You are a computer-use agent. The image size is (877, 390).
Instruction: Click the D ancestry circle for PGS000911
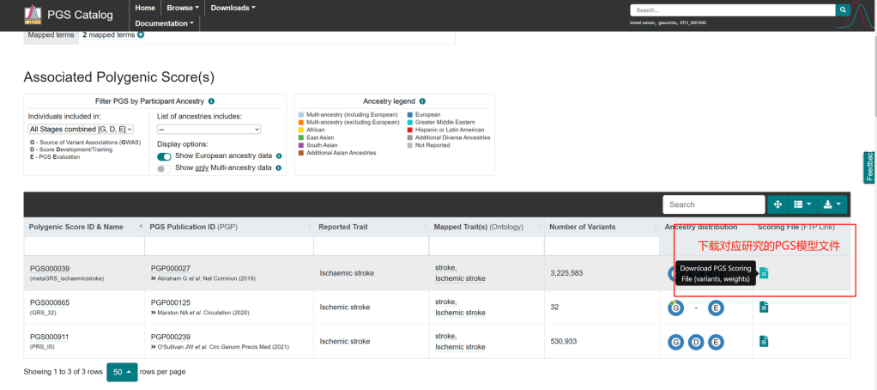point(696,342)
